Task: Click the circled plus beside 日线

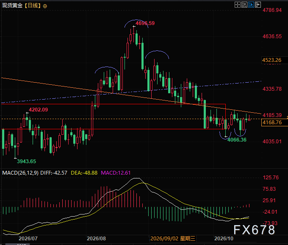Action: tap(45, 6)
